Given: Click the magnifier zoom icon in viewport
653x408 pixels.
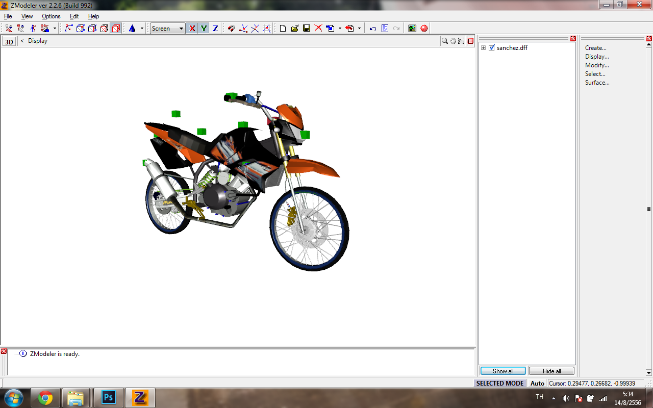Looking at the screenshot, I should pos(445,41).
